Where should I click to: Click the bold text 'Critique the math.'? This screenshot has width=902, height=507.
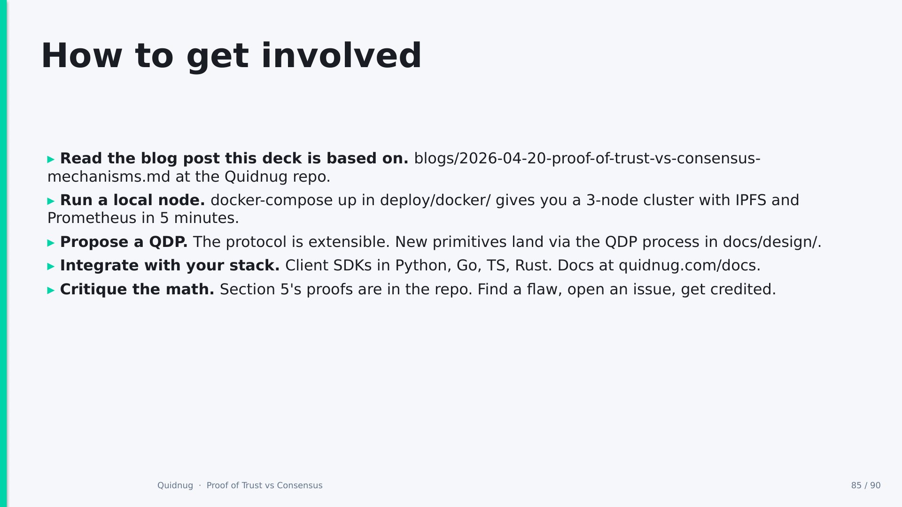pos(137,290)
